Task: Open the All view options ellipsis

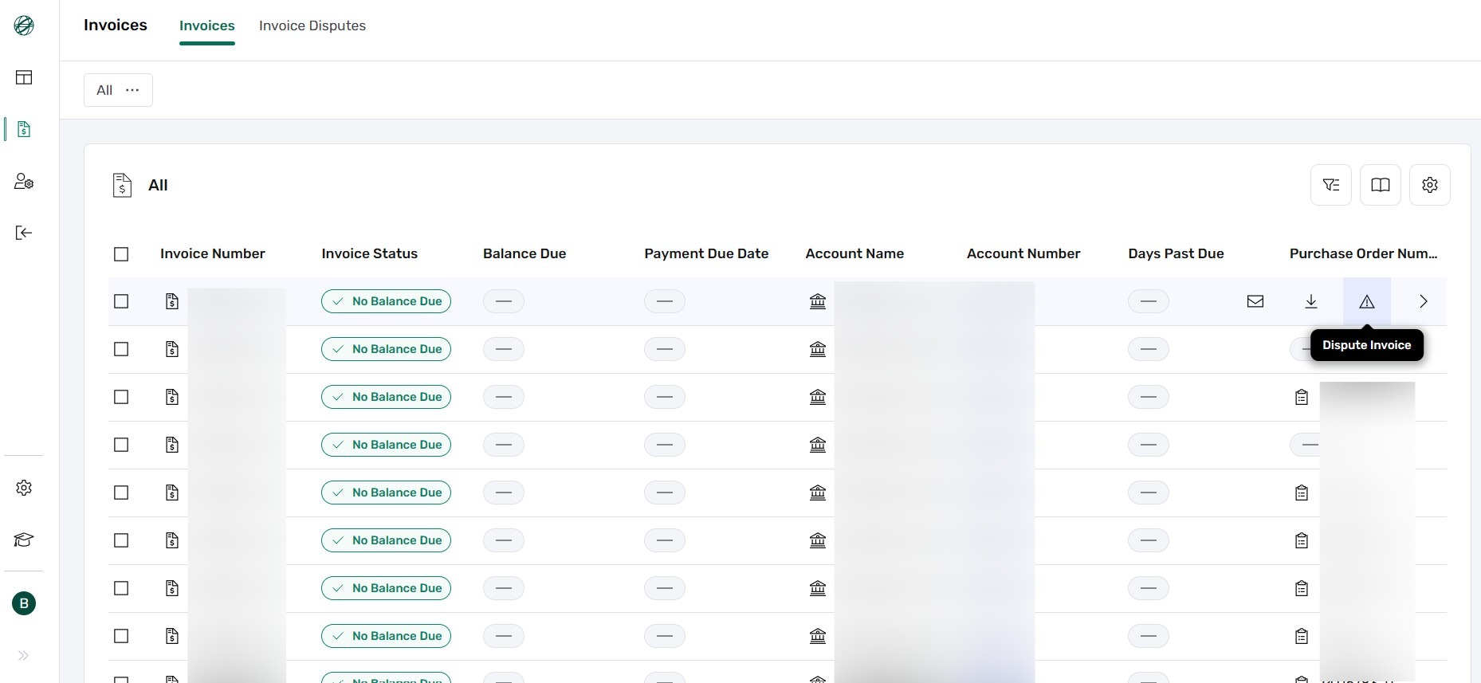Action: [x=132, y=90]
